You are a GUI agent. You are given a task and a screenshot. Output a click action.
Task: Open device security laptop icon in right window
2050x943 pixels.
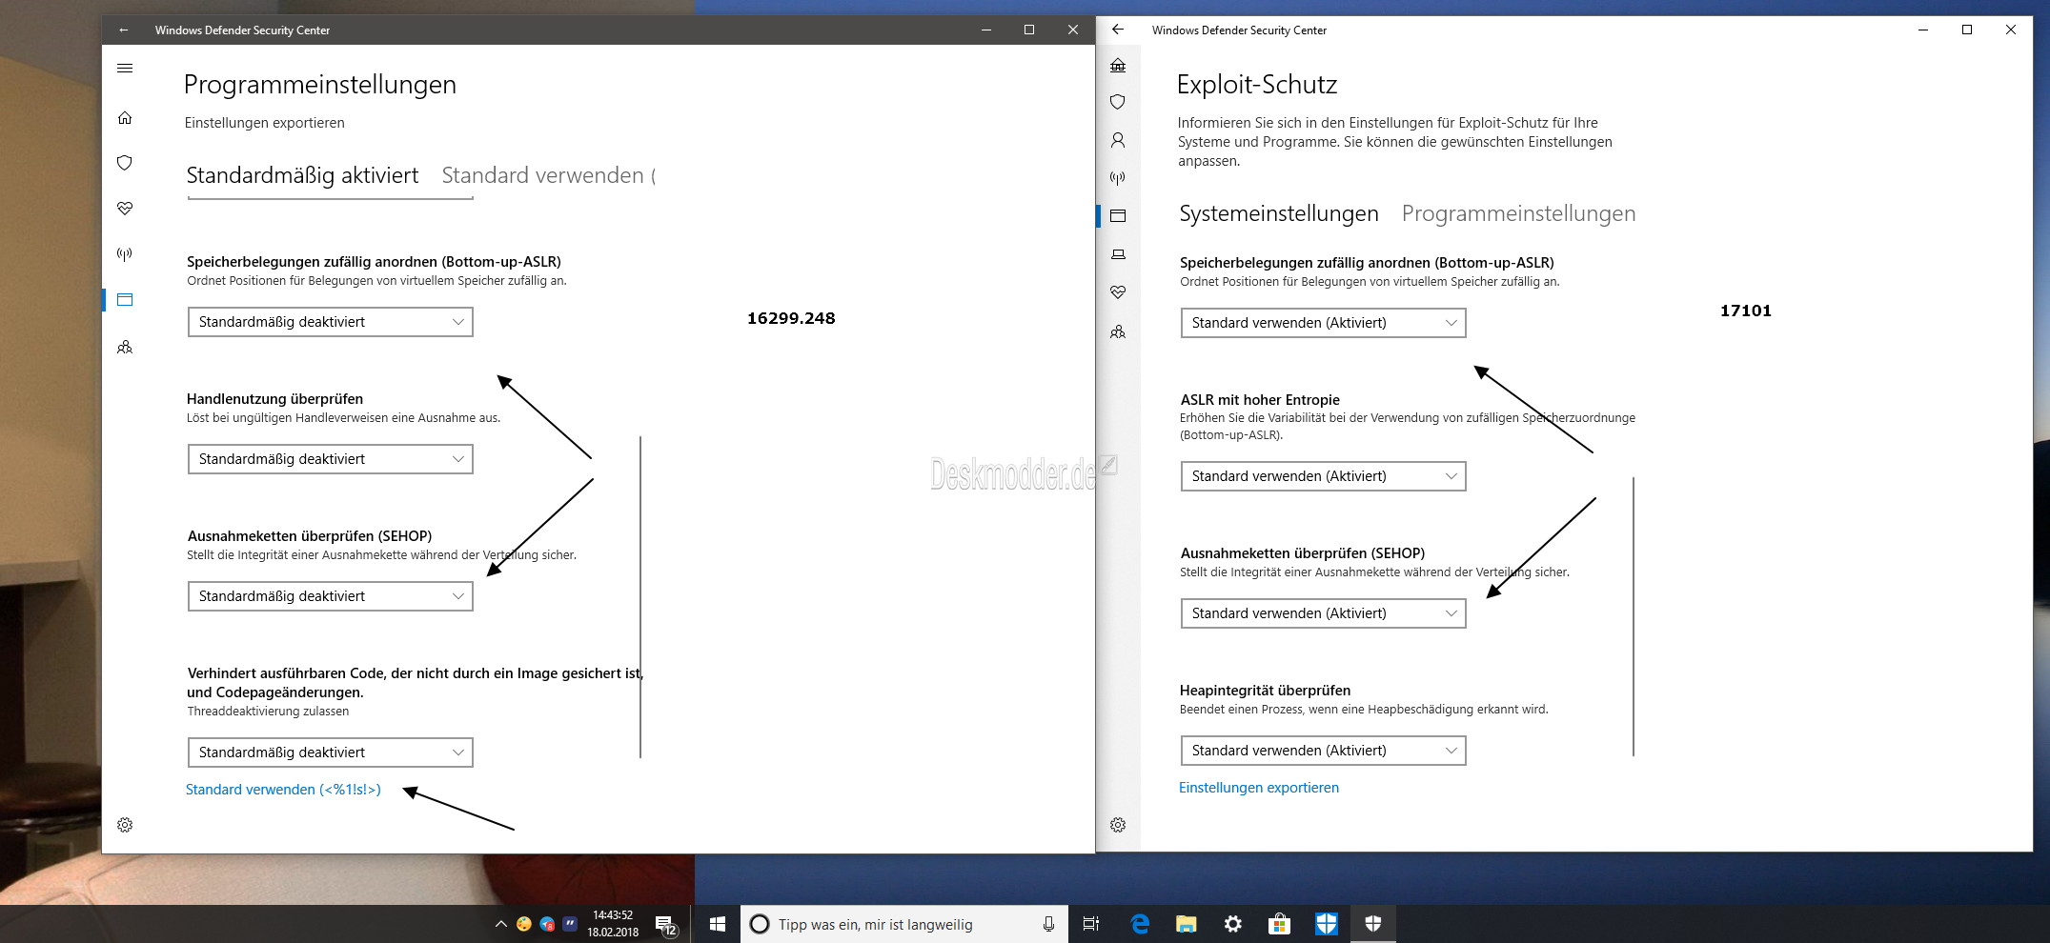(1118, 254)
